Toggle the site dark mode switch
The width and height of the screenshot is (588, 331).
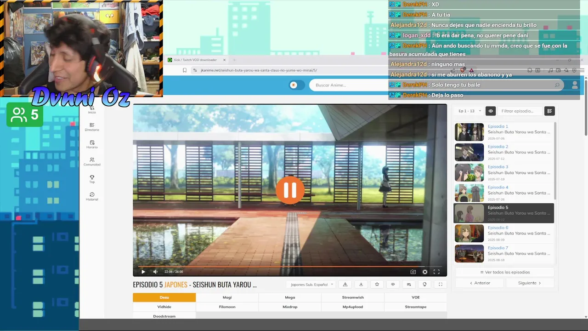coord(296,85)
